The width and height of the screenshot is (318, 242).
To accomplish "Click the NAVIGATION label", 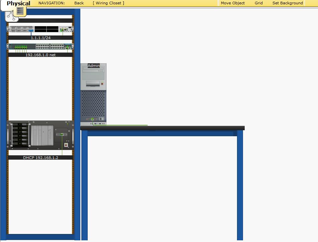I will click(x=52, y=3).
